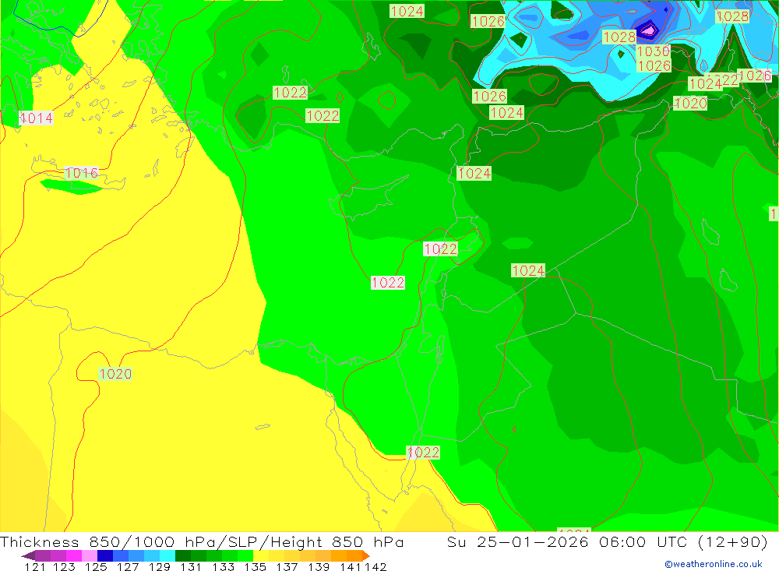Click the navy blue legend swatch

pos(105,555)
